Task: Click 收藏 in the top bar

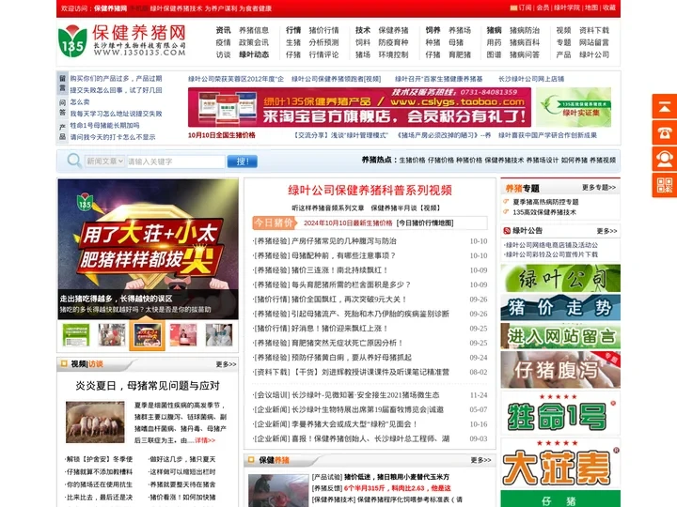Action: pyautogui.click(x=608, y=8)
